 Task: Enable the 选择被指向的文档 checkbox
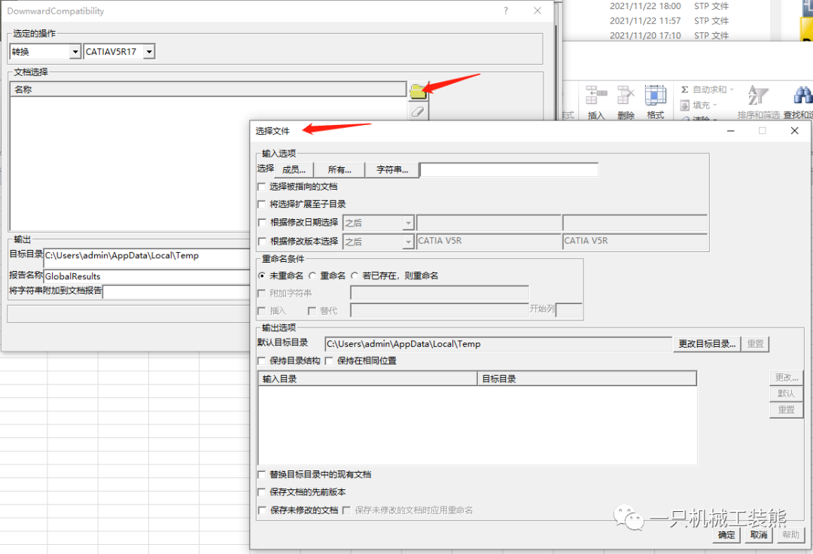[x=262, y=187]
